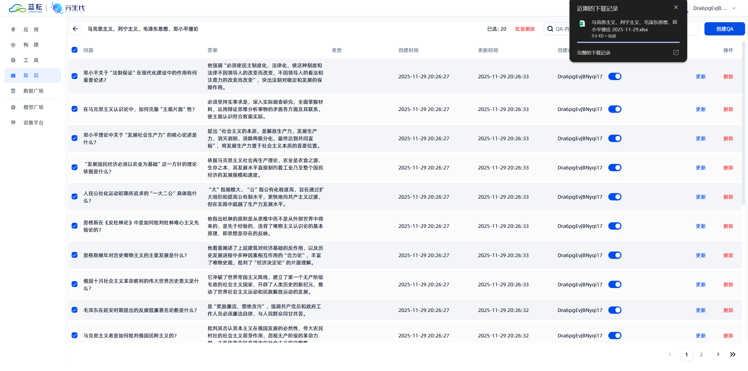Uncheck the select-all checkbox in table header
Viewport: 748px width, 371px height.
(x=75, y=50)
